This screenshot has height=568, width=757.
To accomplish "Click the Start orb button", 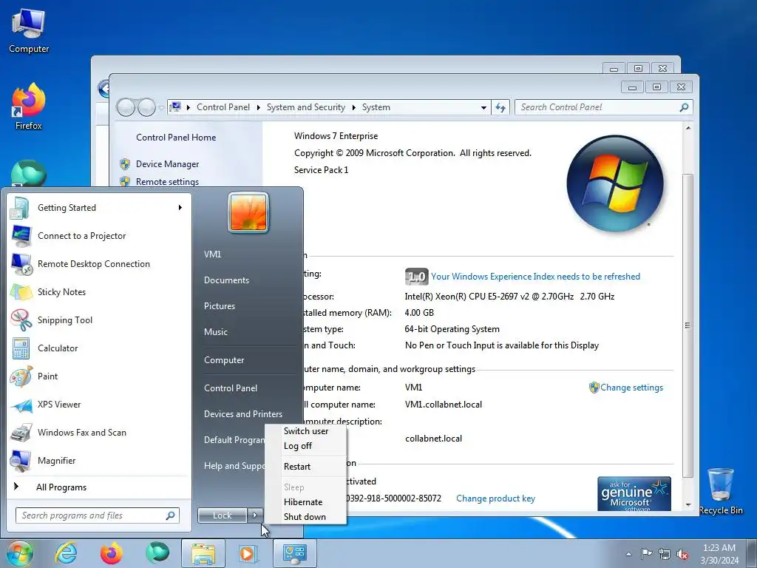I will (19, 553).
